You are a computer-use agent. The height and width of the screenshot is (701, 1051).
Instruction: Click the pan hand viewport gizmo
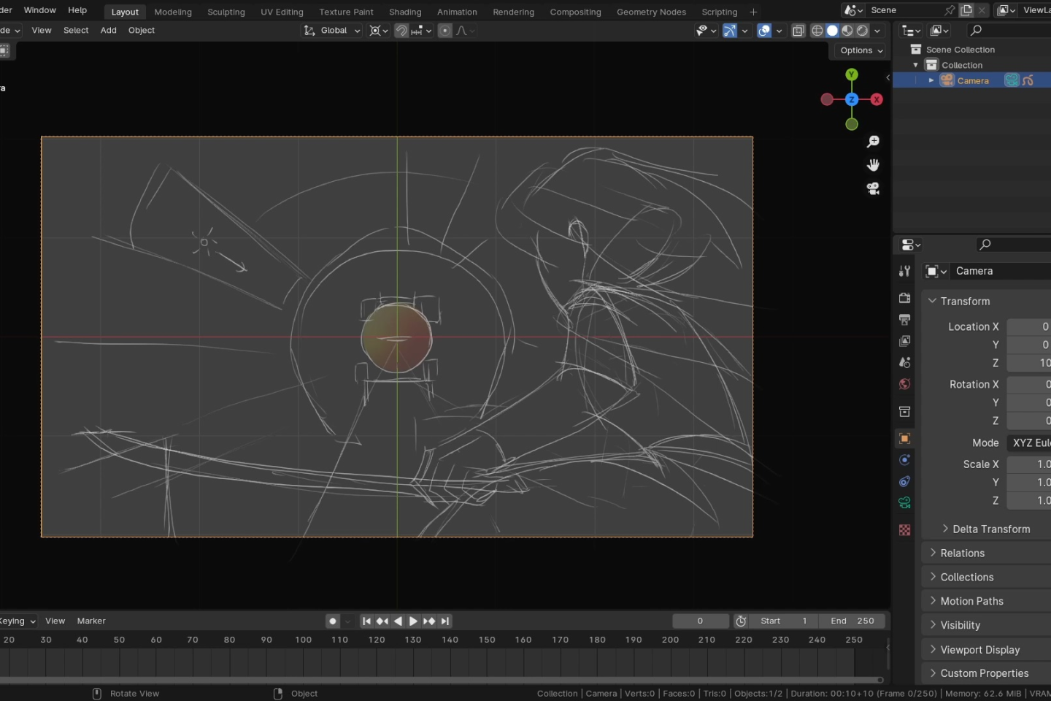pos(873,165)
